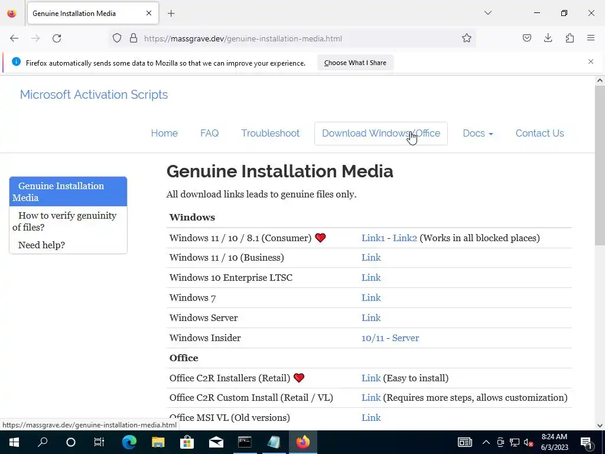Screen dimensions: 605x454
Task: Open the Windows 7 download link
Action: [371, 298]
